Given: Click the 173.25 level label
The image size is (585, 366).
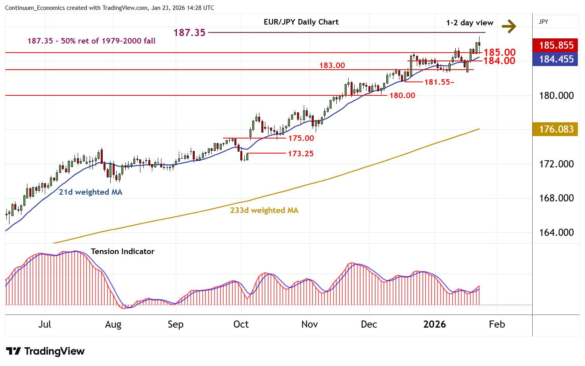Looking at the screenshot, I should pyautogui.click(x=300, y=154).
